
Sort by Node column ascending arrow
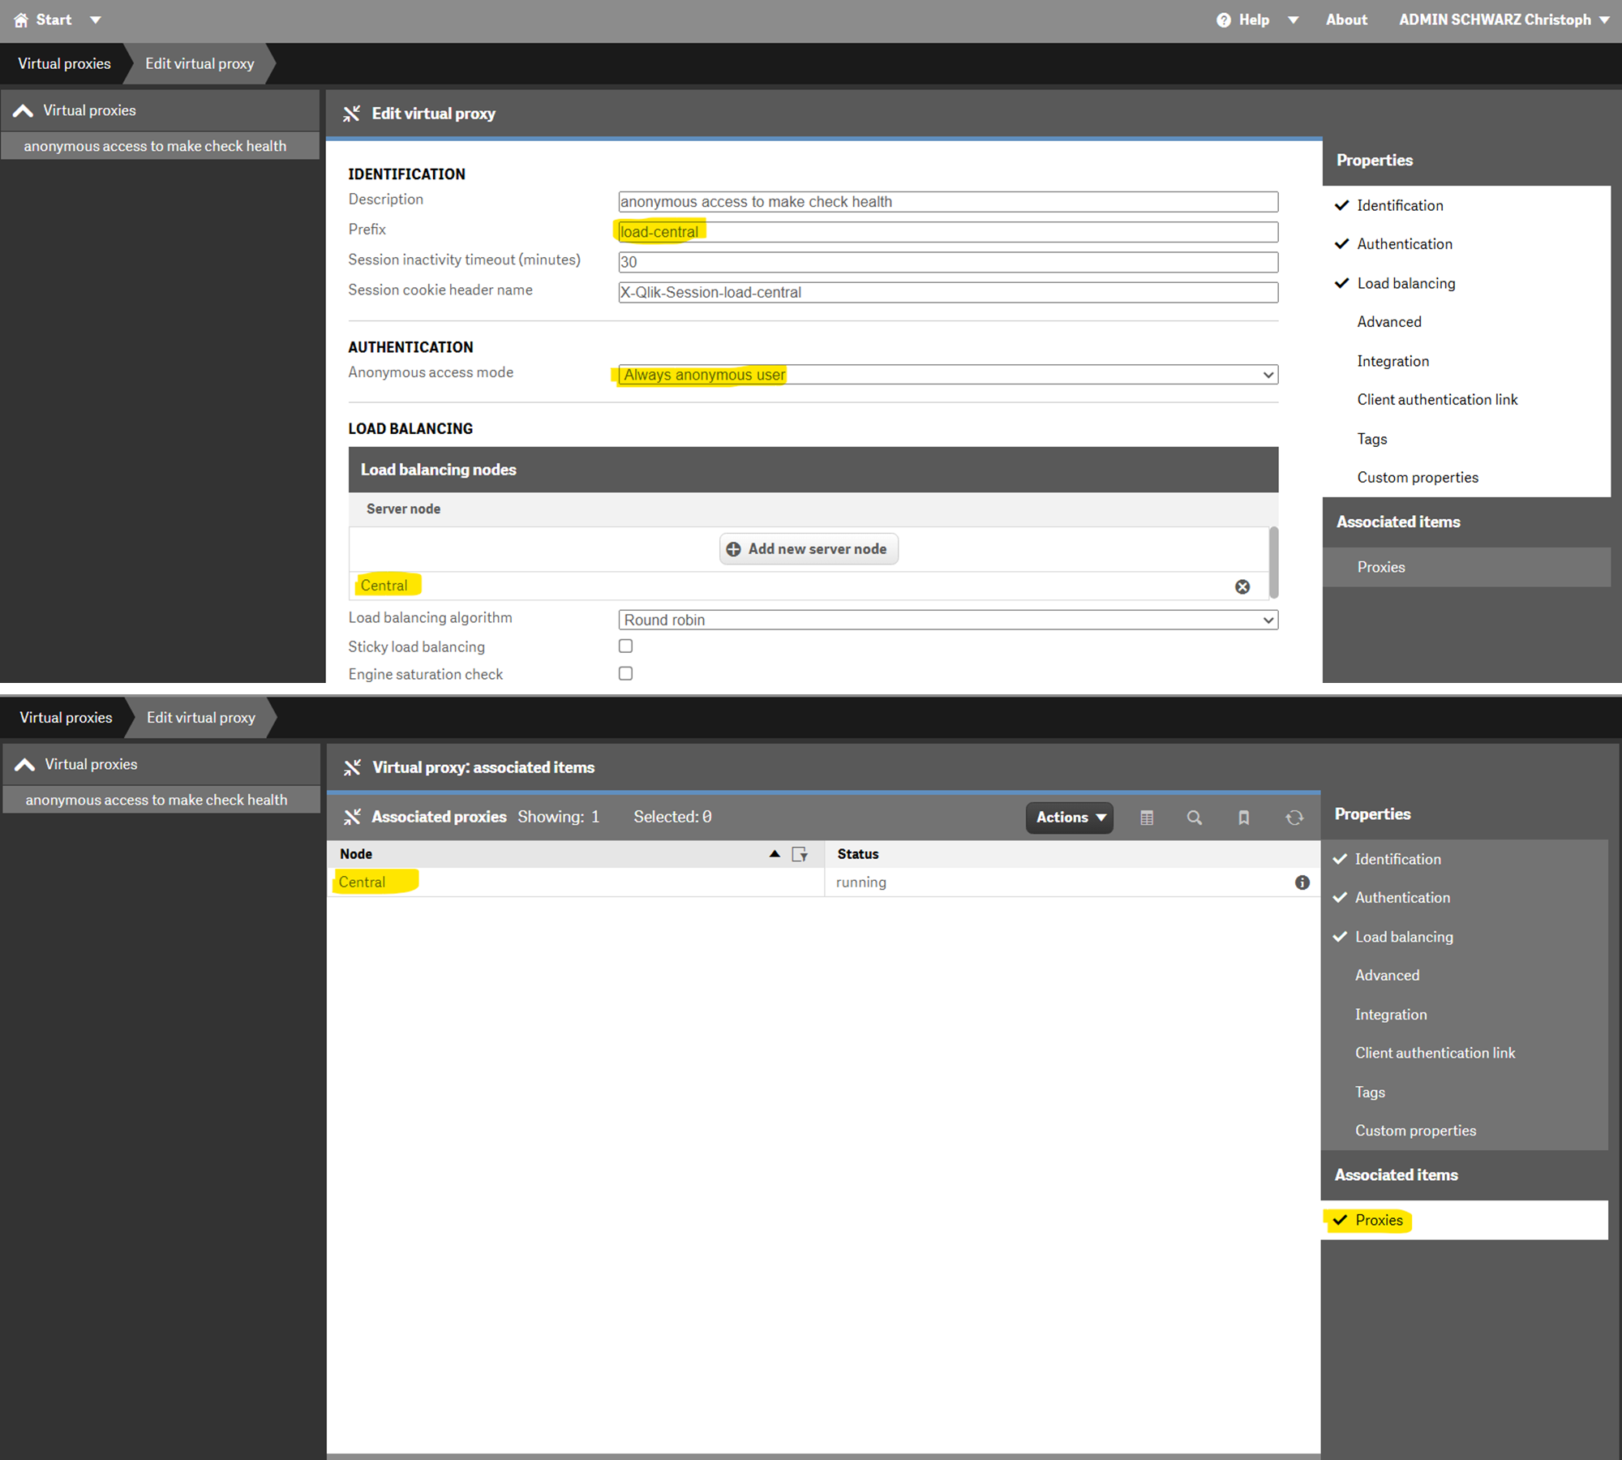pos(775,854)
